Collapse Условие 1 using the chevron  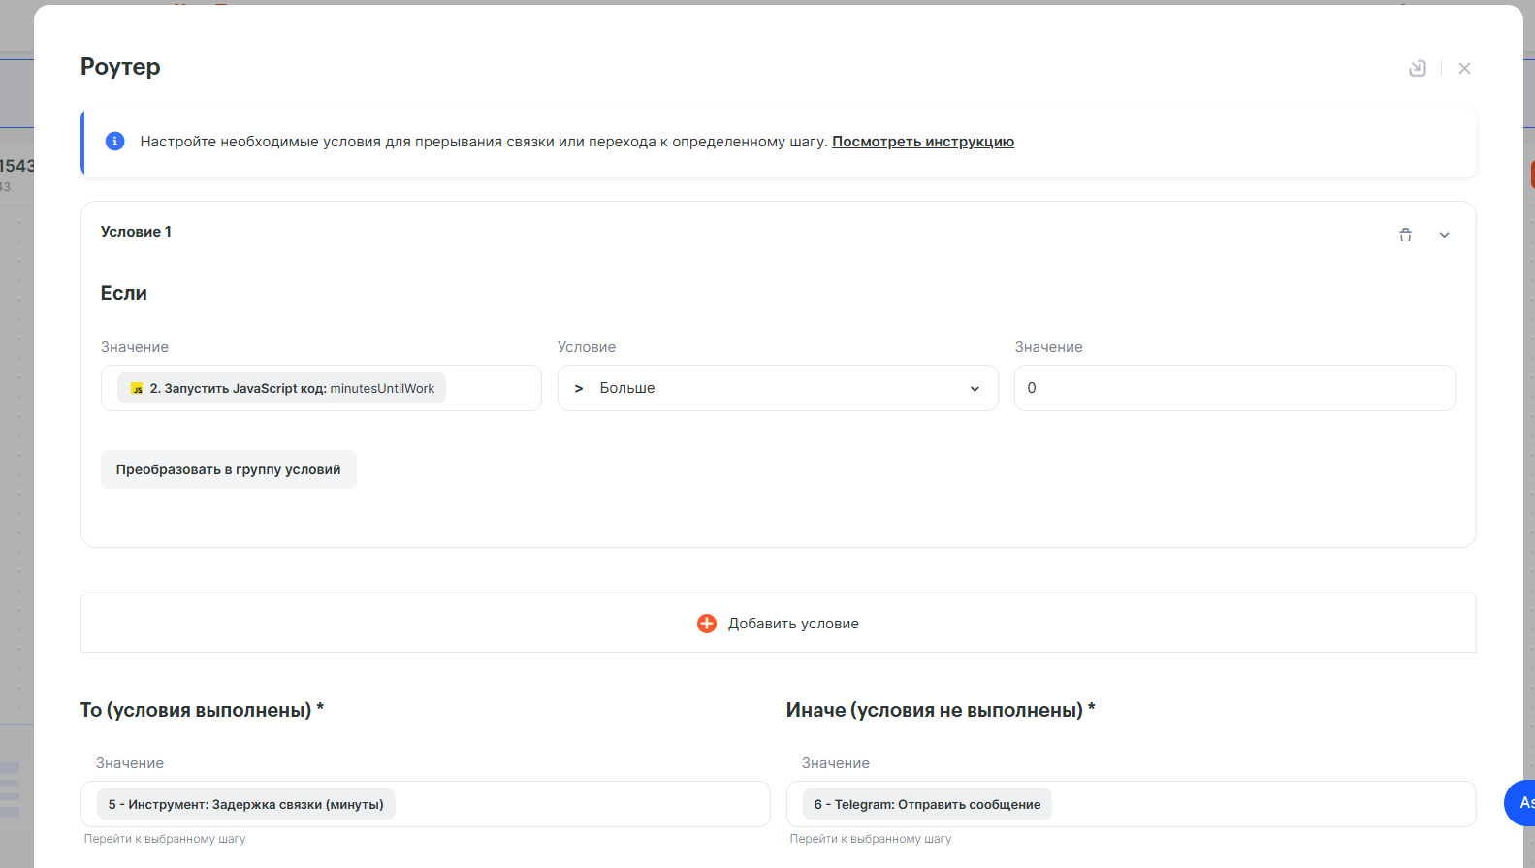coord(1444,235)
